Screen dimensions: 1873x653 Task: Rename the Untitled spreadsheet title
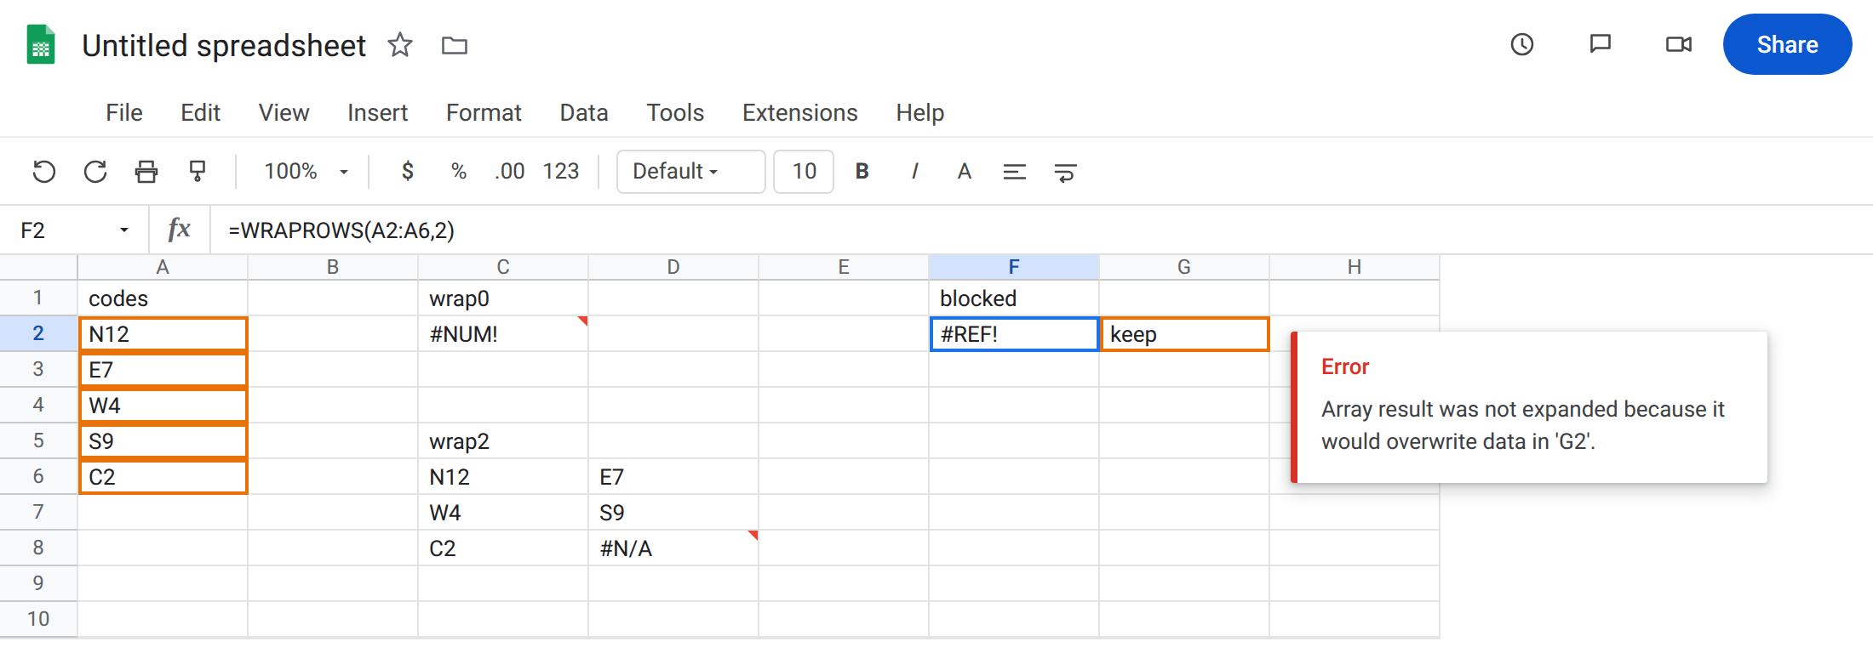tap(224, 45)
